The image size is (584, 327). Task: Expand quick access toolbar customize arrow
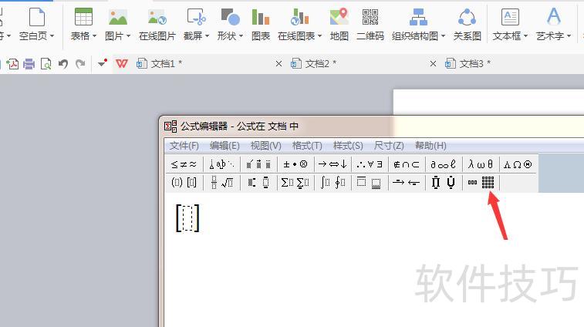(102, 63)
